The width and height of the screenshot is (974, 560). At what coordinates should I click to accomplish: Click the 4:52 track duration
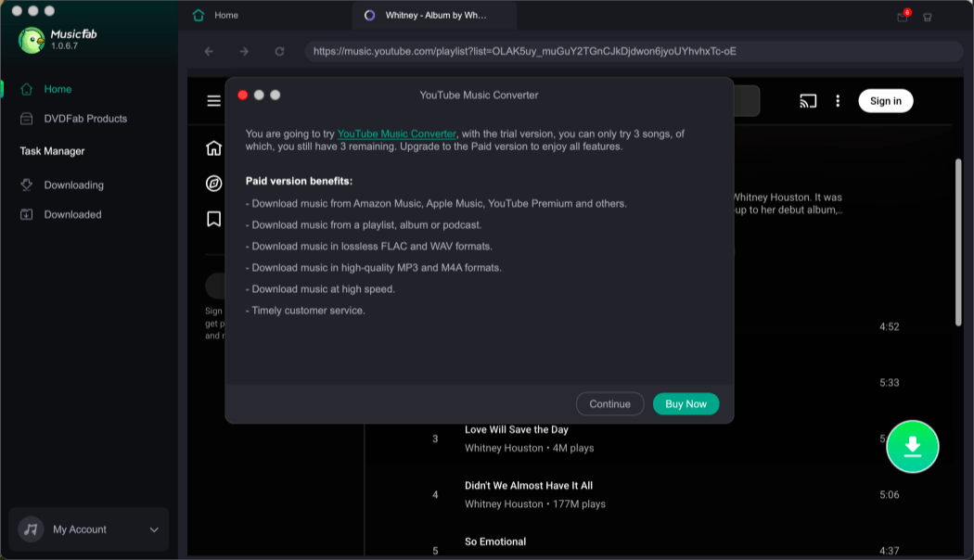tap(890, 326)
